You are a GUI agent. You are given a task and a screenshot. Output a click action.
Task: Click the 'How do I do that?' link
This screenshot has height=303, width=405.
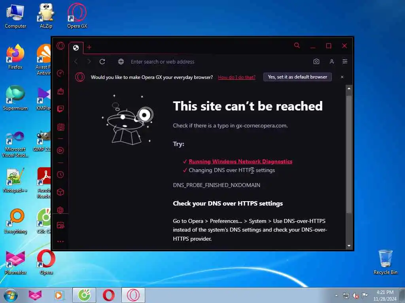[x=237, y=77]
